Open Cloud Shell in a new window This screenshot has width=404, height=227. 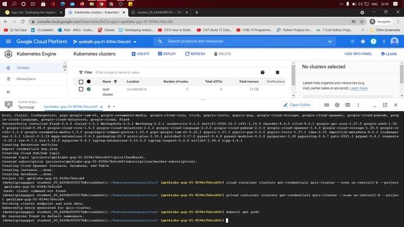tap(385, 105)
